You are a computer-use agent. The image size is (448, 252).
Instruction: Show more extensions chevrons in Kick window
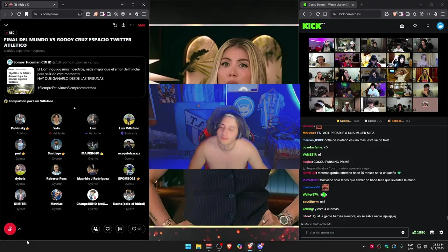click(x=429, y=14)
